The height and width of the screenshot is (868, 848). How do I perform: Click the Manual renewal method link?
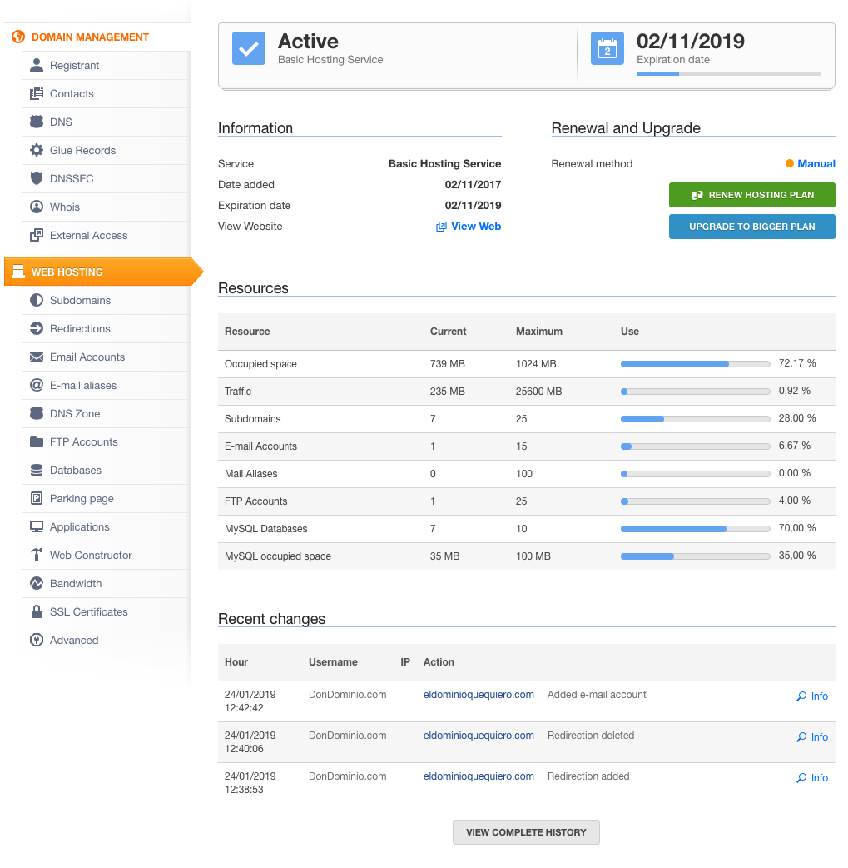[x=816, y=164]
